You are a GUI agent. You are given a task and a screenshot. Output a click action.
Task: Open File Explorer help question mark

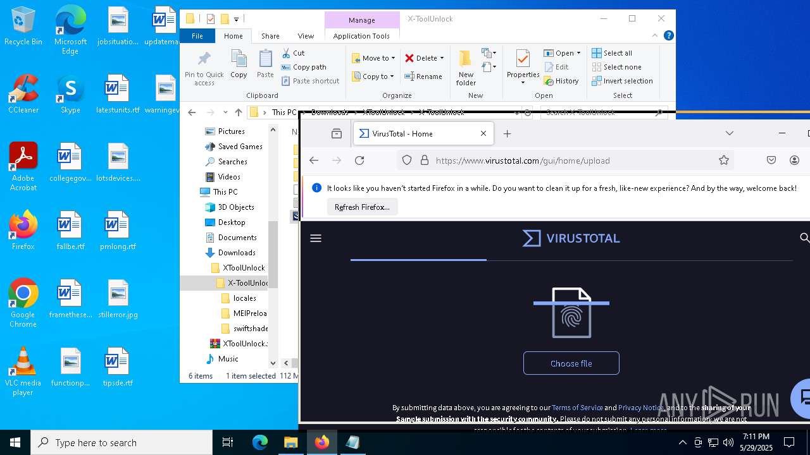point(668,36)
